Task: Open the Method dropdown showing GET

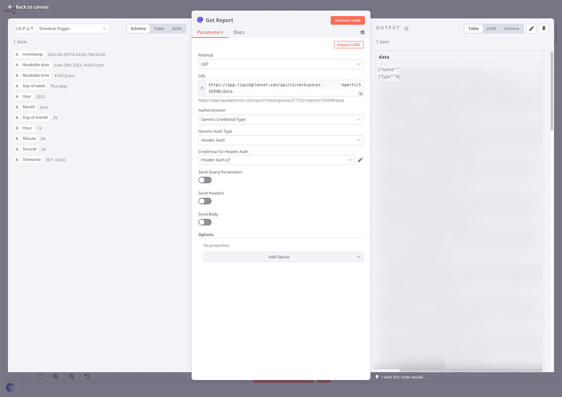Action: (281, 64)
